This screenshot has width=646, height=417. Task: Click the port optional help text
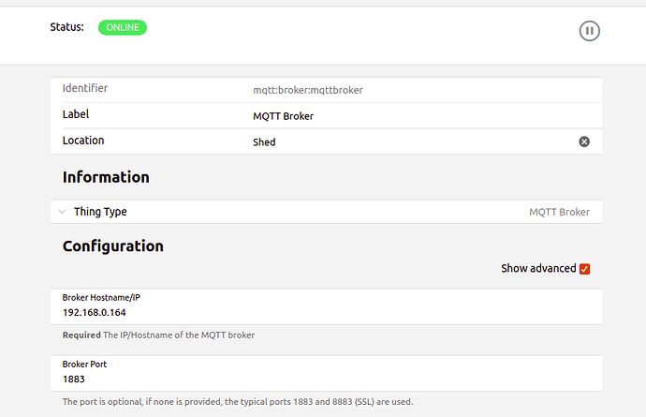(237, 402)
